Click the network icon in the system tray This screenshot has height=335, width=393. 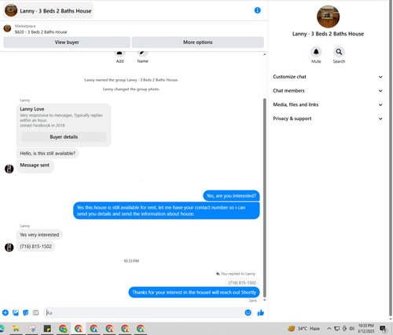(336, 329)
